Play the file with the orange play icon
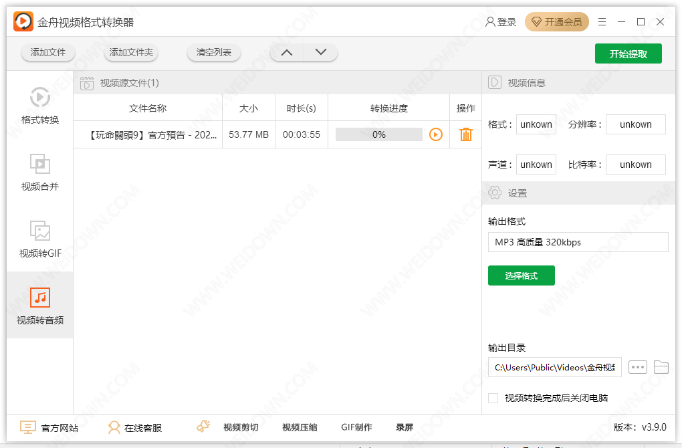This screenshot has width=682, height=448. pyautogui.click(x=436, y=135)
